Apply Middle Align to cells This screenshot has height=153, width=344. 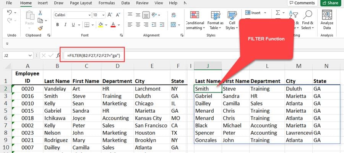click(138, 14)
